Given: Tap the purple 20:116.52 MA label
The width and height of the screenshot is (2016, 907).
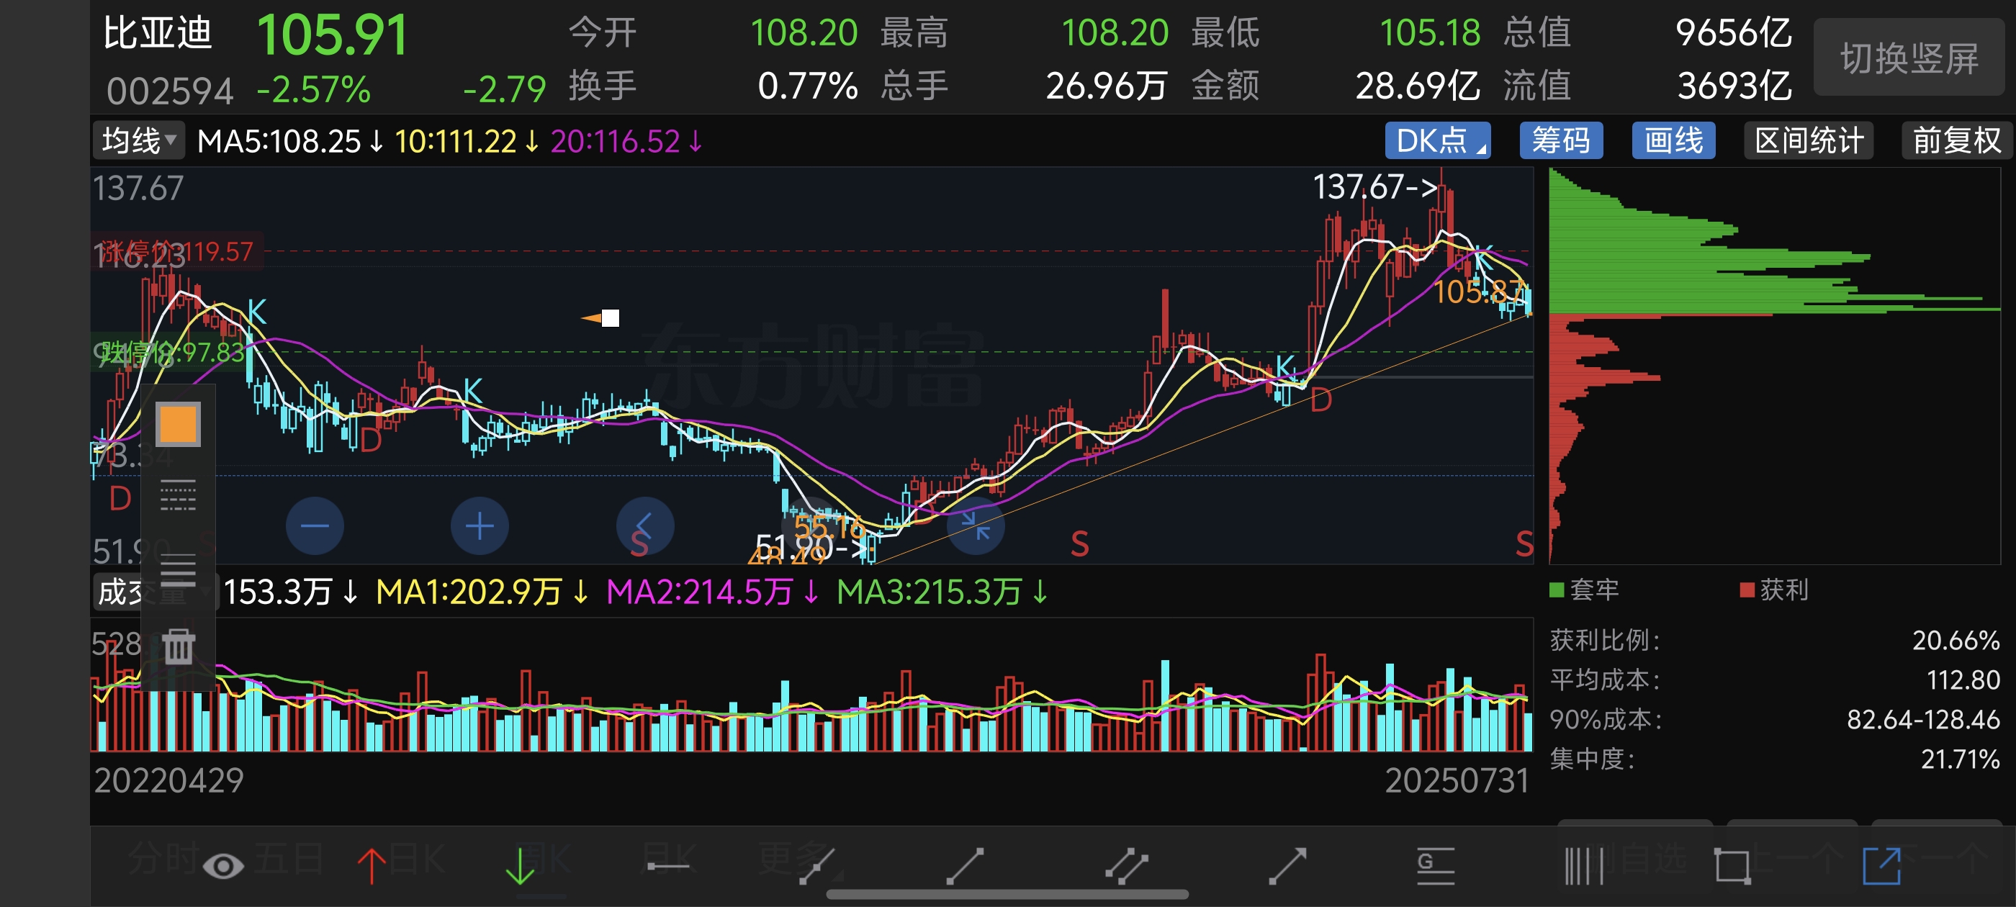Looking at the screenshot, I should coord(627,142).
